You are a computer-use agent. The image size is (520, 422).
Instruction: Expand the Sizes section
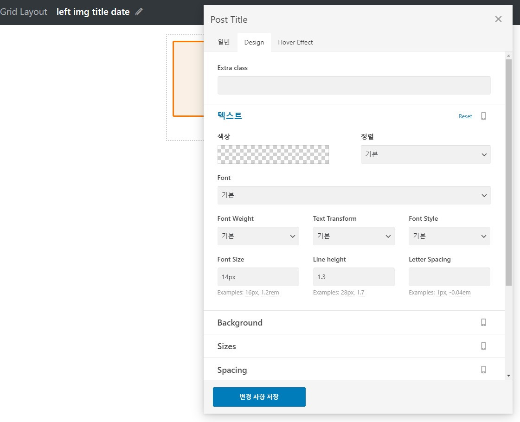click(354, 346)
